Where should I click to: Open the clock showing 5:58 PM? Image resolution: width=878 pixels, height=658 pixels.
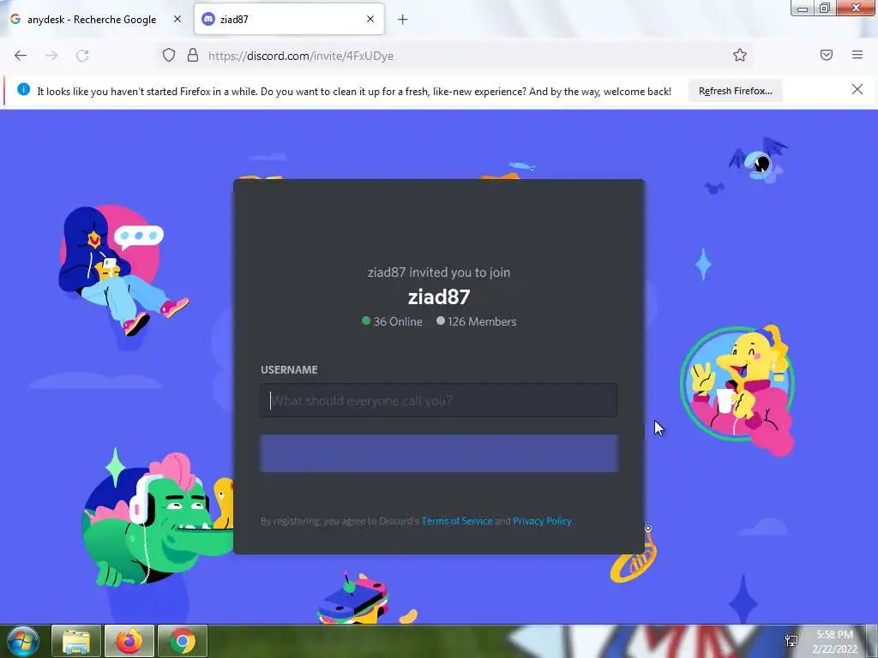(x=834, y=642)
